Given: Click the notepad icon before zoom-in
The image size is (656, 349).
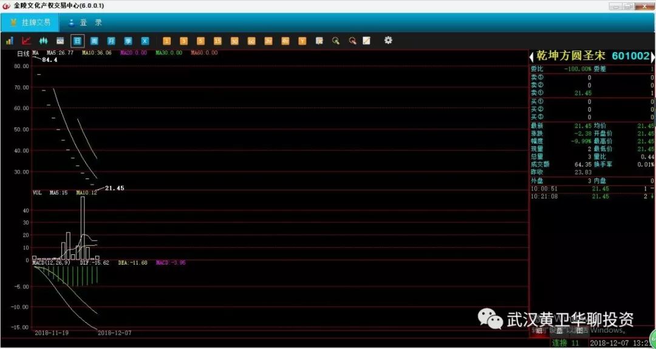Looking at the screenshot, I should pyautogui.click(x=319, y=41).
